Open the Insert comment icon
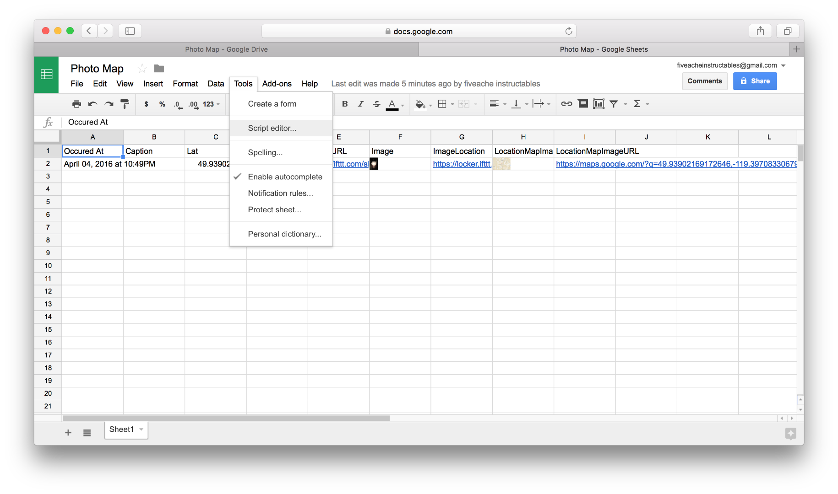Screen dimensions: 838x494 click(x=582, y=104)
